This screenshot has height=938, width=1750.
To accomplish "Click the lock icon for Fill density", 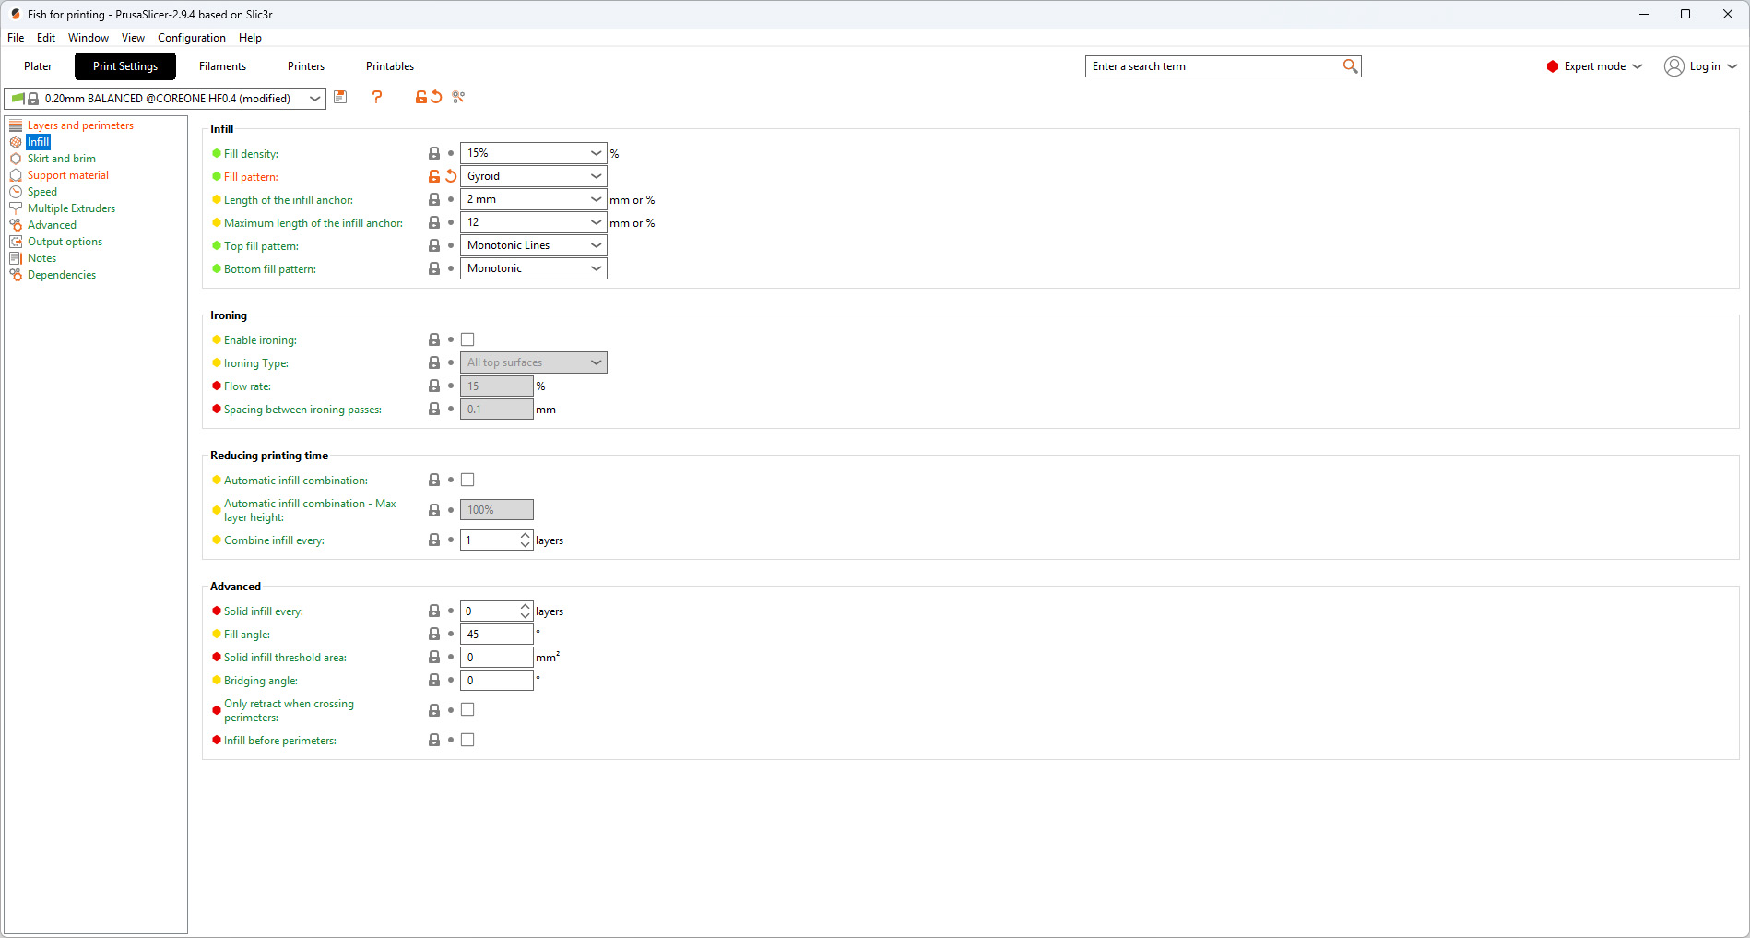I will pos(434,153).
